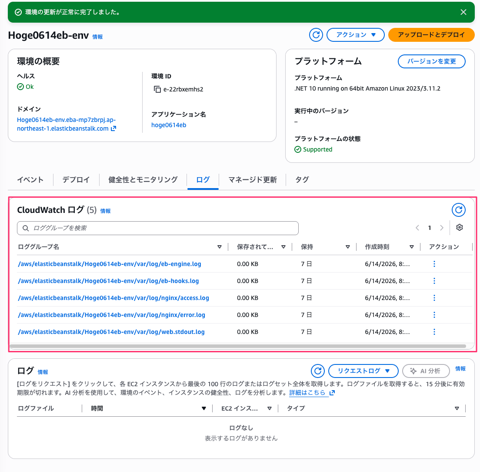Image resolution: width=480 pixels, height=472 pixels.
Task: Switch to the イベント tab
Action: tap(30, 179)
